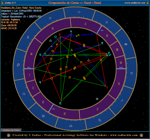Click the Part of Fortune symbol
The height and width of the screenshot is (139, 150).
pos(97,99)
